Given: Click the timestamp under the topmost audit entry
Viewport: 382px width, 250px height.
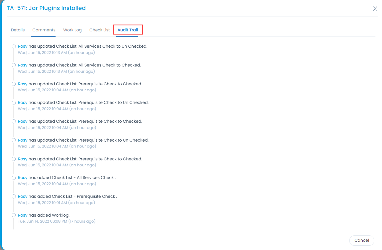Looking at the screenshot, I should tap(56, 53).
